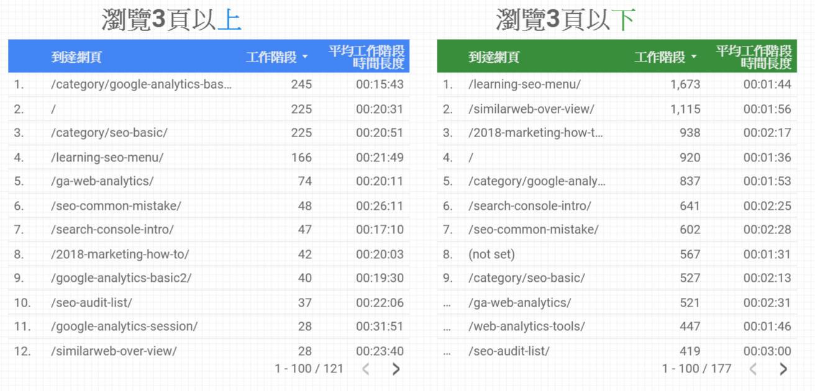Image resolution: width=815 pixels, height=391 pixels.
Task: Click session count 938 in right table
Action: (690, 133)
